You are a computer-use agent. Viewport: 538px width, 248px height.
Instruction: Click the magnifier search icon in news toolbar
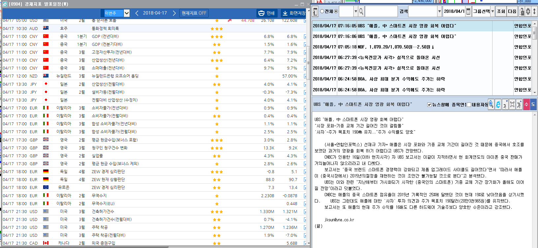361,12
